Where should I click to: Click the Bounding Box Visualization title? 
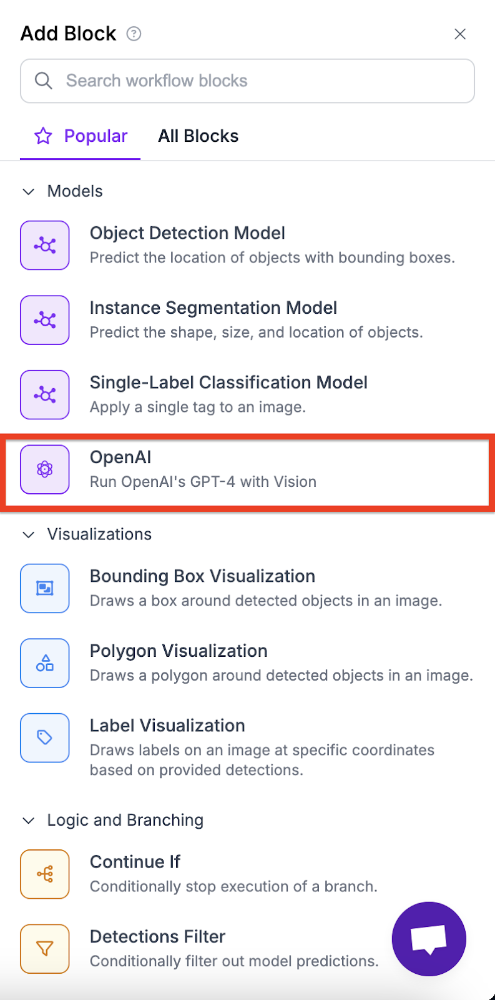click(202, 576)
